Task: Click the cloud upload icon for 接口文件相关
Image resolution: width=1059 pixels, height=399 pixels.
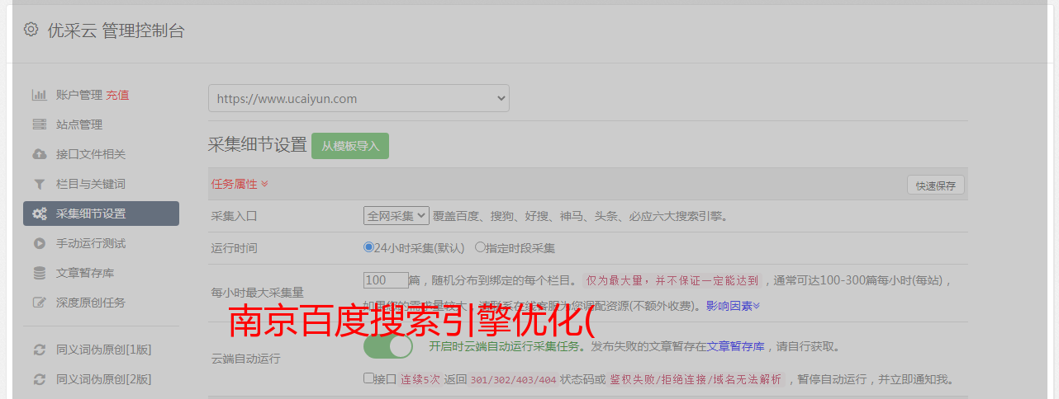Action: (39, 154)
